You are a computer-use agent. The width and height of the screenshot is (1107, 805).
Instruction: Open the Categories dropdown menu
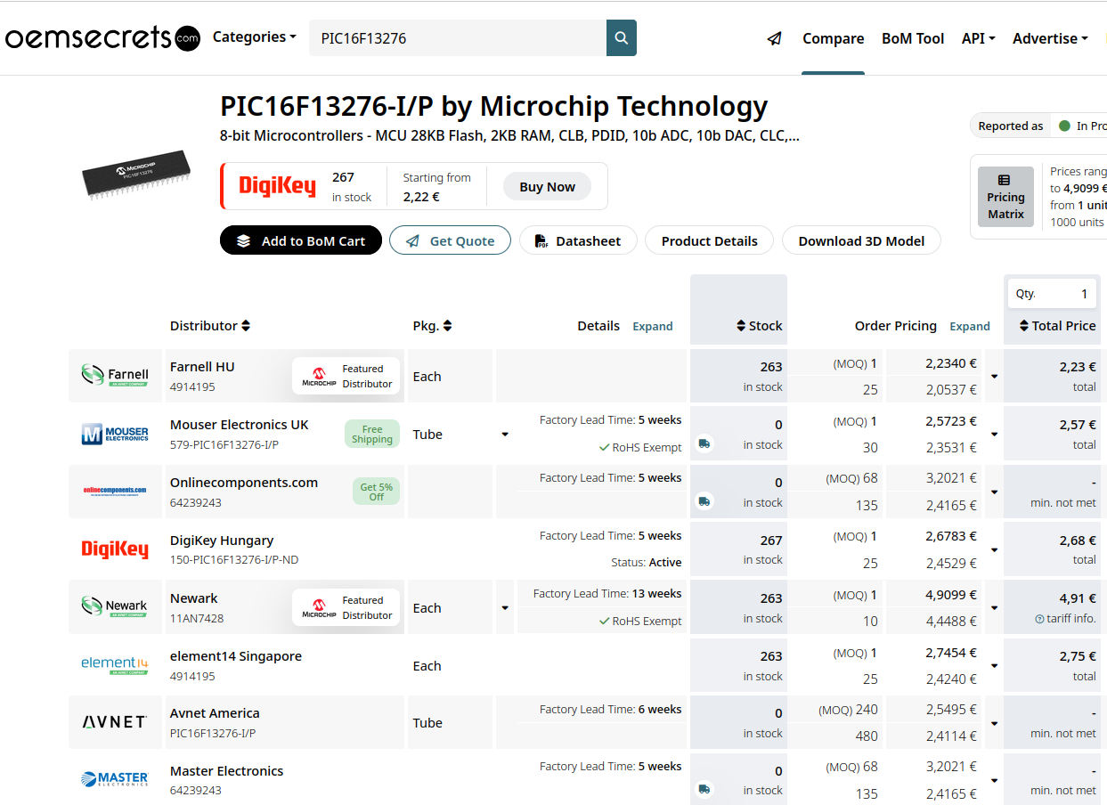point(254,37)
